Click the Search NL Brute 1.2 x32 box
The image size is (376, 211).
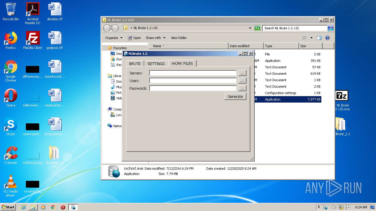[295, 28]
